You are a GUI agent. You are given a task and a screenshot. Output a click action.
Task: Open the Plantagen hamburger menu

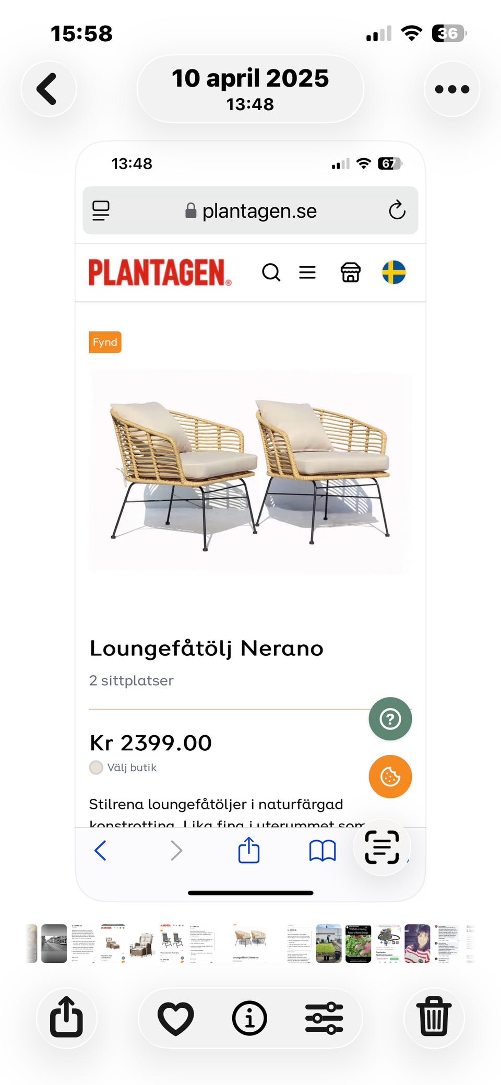click(x=307, y=272)
